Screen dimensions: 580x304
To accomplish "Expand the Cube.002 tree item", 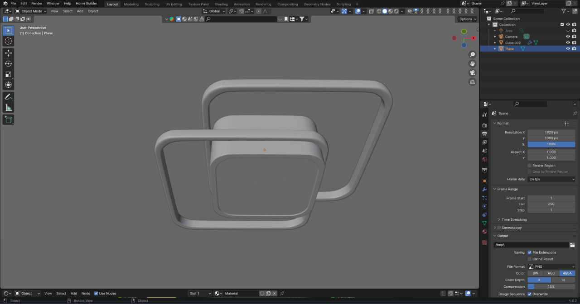I will (x=495, y=43).
